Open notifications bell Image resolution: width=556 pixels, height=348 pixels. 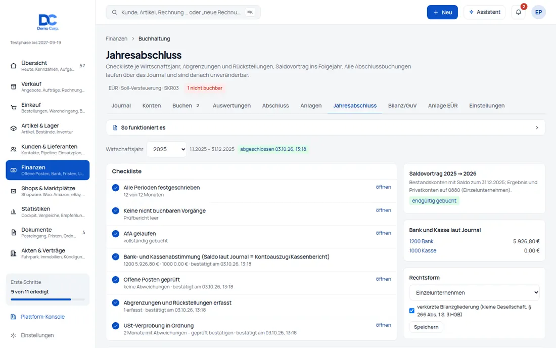pos(519,12)
